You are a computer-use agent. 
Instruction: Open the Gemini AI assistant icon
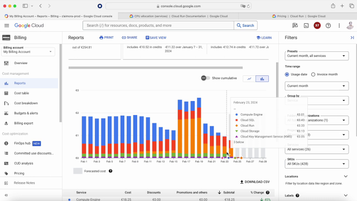(295, 26)
